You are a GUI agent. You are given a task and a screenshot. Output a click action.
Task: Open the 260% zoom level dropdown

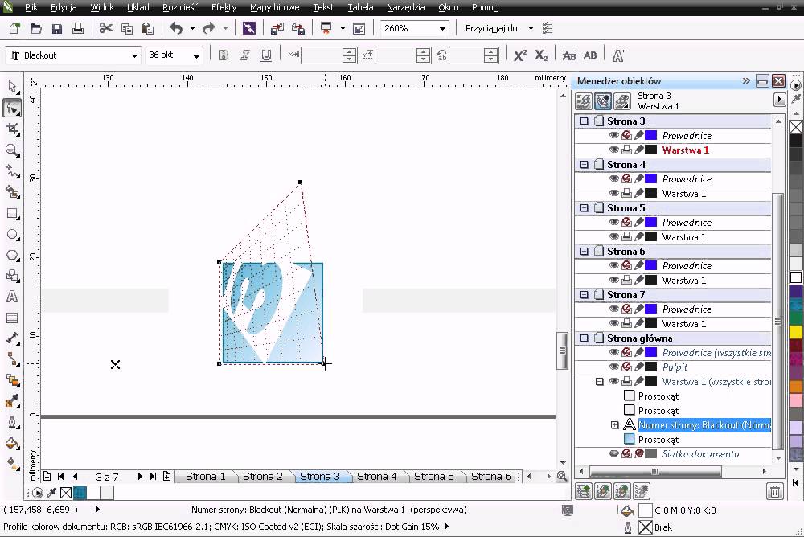coord(442,29)
